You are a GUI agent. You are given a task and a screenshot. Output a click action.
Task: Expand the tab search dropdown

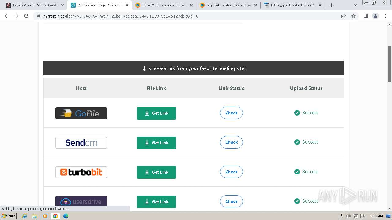(356, 5)
